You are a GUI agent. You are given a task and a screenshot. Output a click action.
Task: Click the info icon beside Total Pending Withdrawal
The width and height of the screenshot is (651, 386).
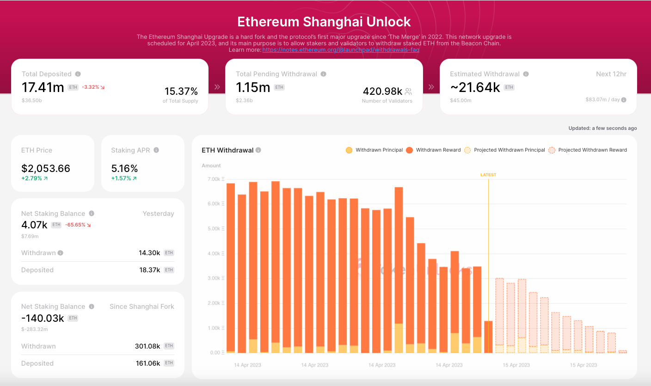point(323,74)
